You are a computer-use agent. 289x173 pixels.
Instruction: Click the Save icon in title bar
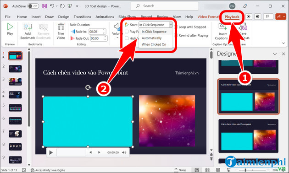point(44,6)
